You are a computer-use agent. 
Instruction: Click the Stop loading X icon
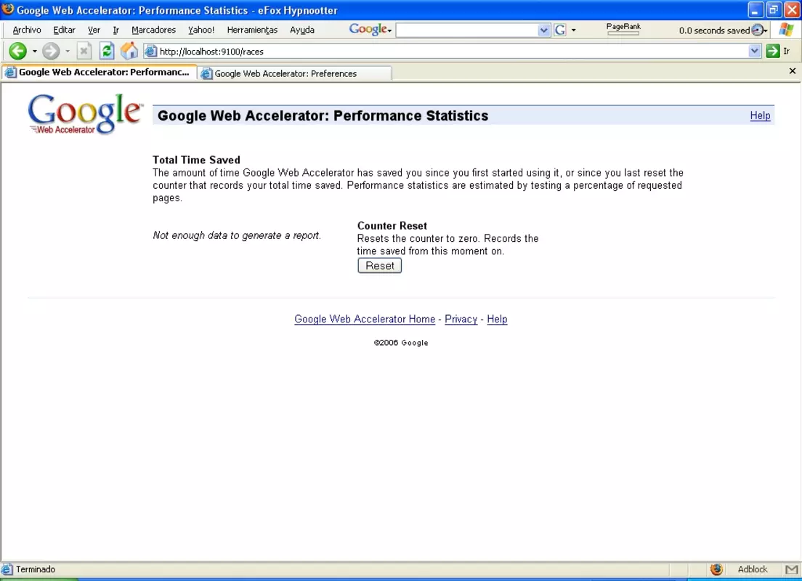84,51
